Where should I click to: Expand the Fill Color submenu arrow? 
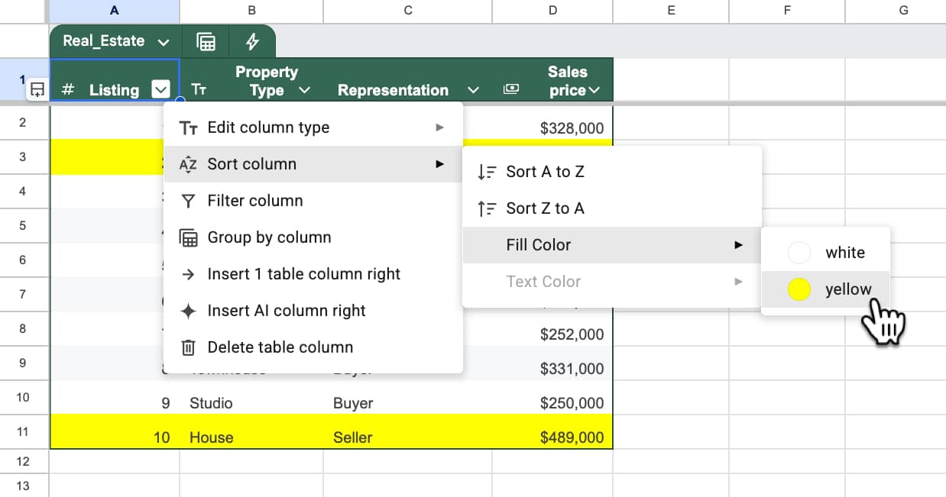[738, 245]
